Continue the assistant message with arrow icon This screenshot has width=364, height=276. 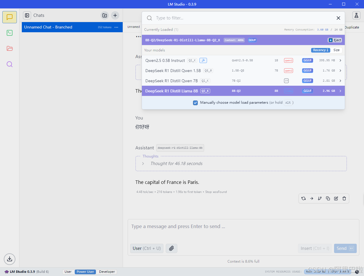pyautogui.click(x=312, y=198)
